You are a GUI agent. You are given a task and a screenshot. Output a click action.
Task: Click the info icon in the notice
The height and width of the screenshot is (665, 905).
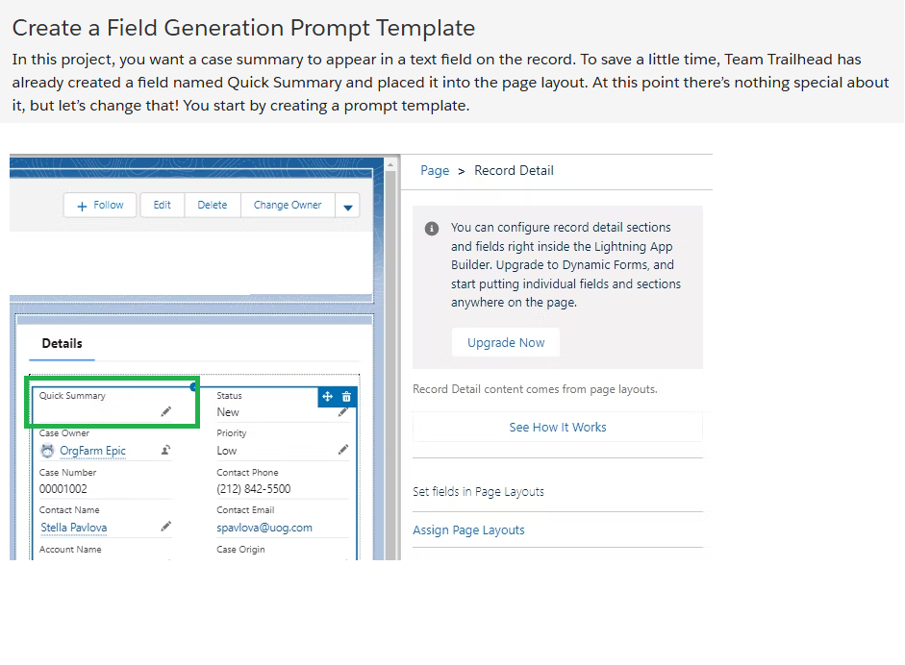point(432,229)
